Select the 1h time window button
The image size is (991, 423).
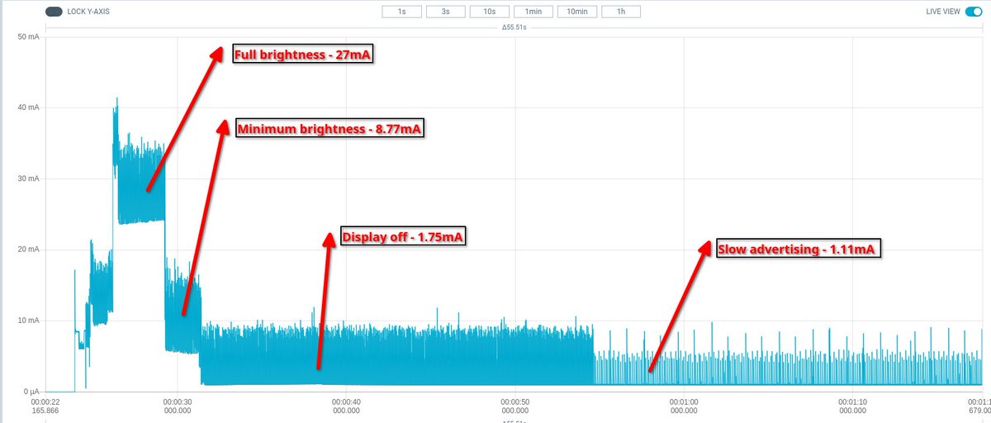[620, 12]
